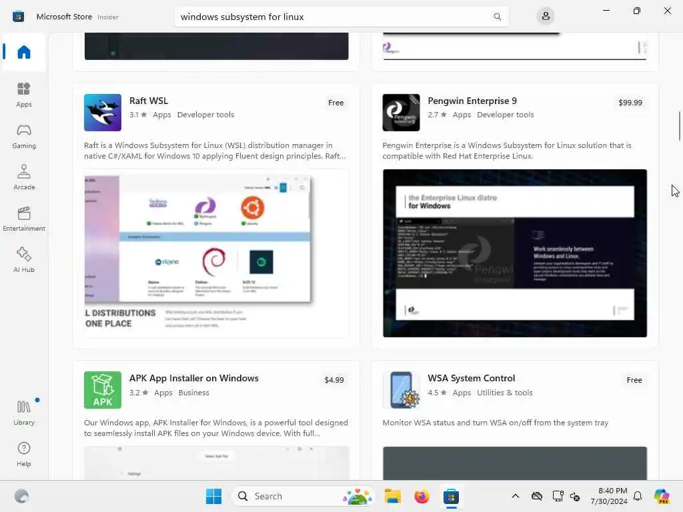View the Raft WSL screenshot thumbnail

217,253
